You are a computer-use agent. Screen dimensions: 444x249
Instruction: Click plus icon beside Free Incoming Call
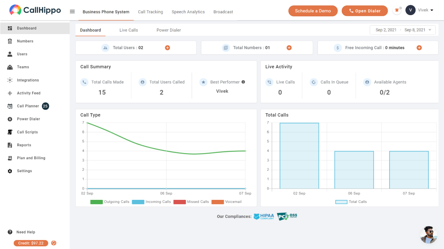(419, 48)
